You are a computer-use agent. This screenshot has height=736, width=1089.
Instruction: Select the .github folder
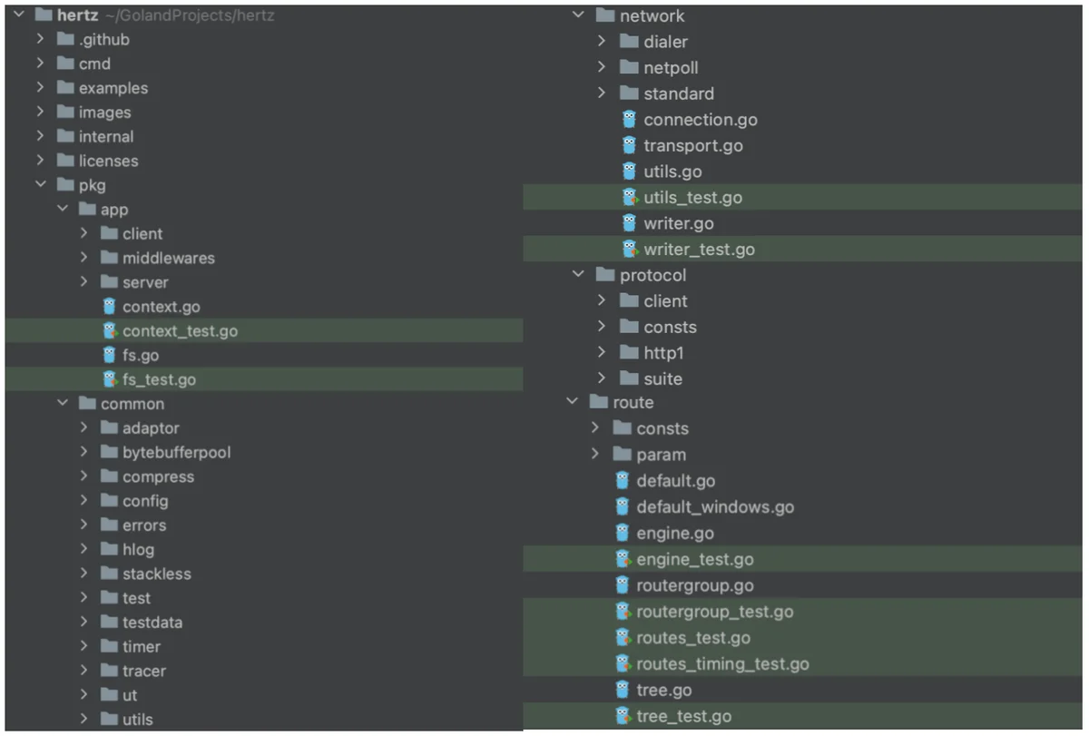click(104, 40)
